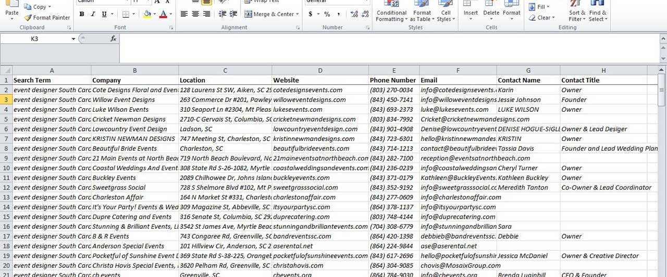The height and width of the screenshot is (277, 667).
Task: Apply comma style format
Action: tap(339, 14)
